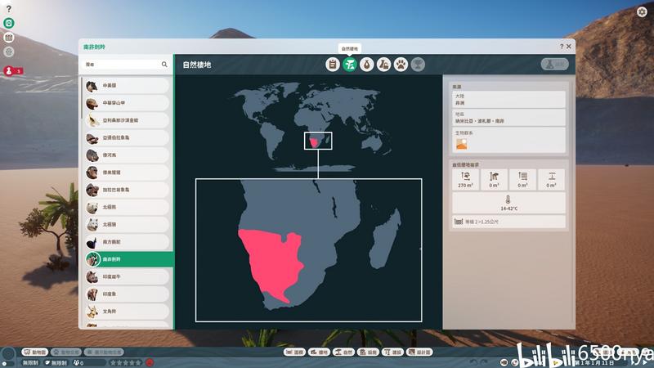Click the water area requirement icon
654x368 pixels.
(522, 179)
